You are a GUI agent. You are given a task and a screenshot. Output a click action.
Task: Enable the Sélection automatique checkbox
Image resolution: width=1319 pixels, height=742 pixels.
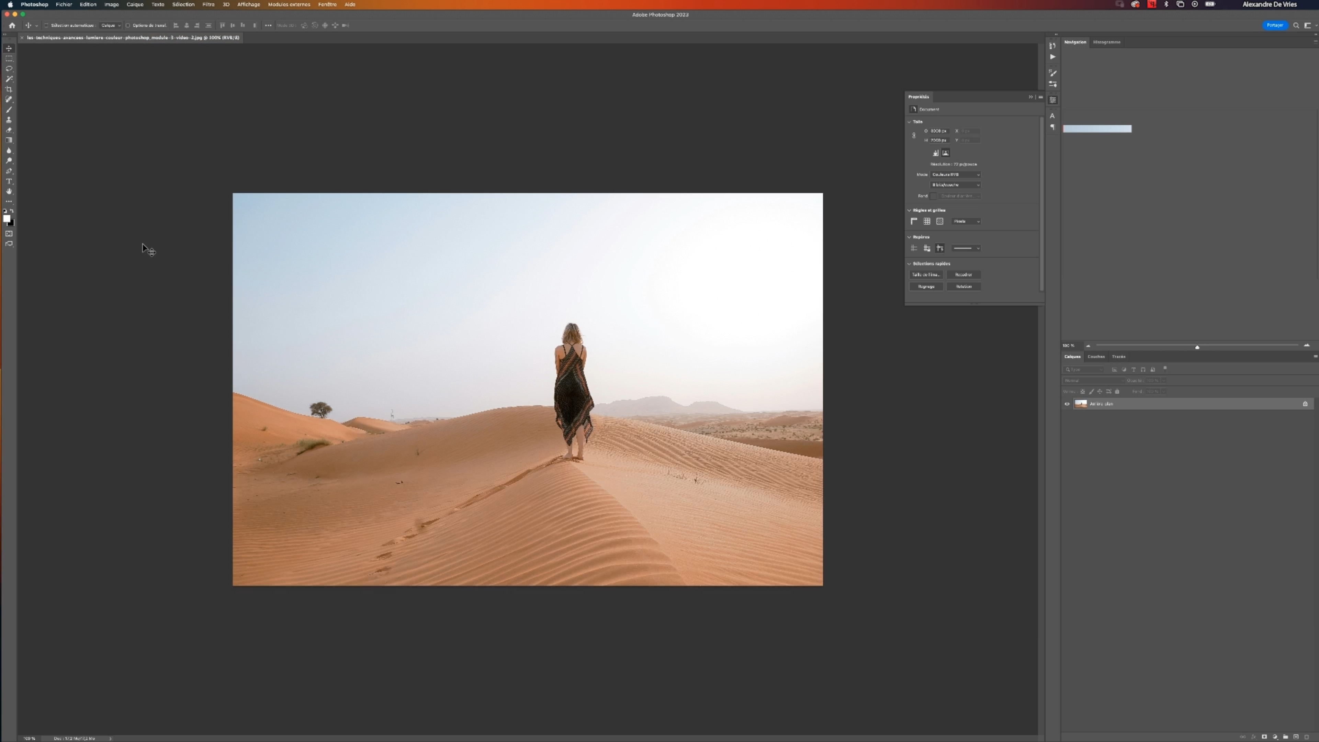pos(46,25)
